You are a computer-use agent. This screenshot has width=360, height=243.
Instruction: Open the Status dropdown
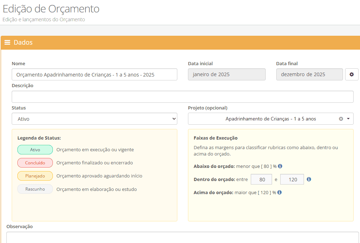pyautogui.click(x=94, y=119)
